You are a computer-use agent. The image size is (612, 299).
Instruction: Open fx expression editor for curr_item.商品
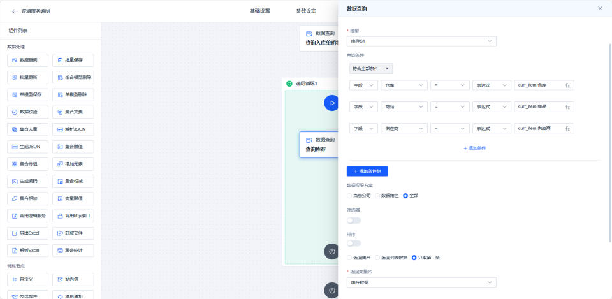[x=567, y=107]
